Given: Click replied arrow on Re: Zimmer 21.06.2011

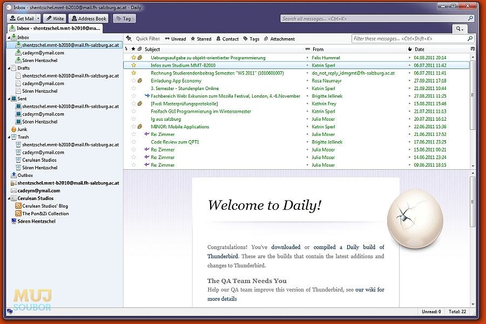Looking at the screenshot, I should pyautogui.click(x=147, y=134).
